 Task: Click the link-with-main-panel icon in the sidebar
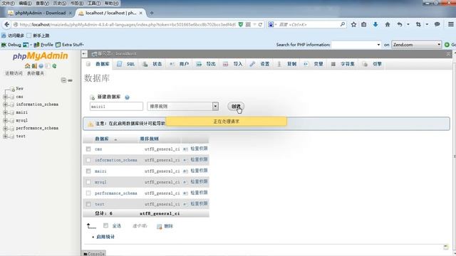(x=70, y=80)
